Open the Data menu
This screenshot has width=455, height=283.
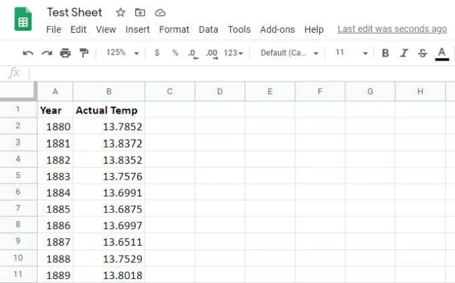point(208,29)
